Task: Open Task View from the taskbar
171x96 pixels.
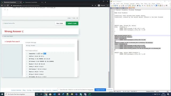Action: click(x=41, y=94)
